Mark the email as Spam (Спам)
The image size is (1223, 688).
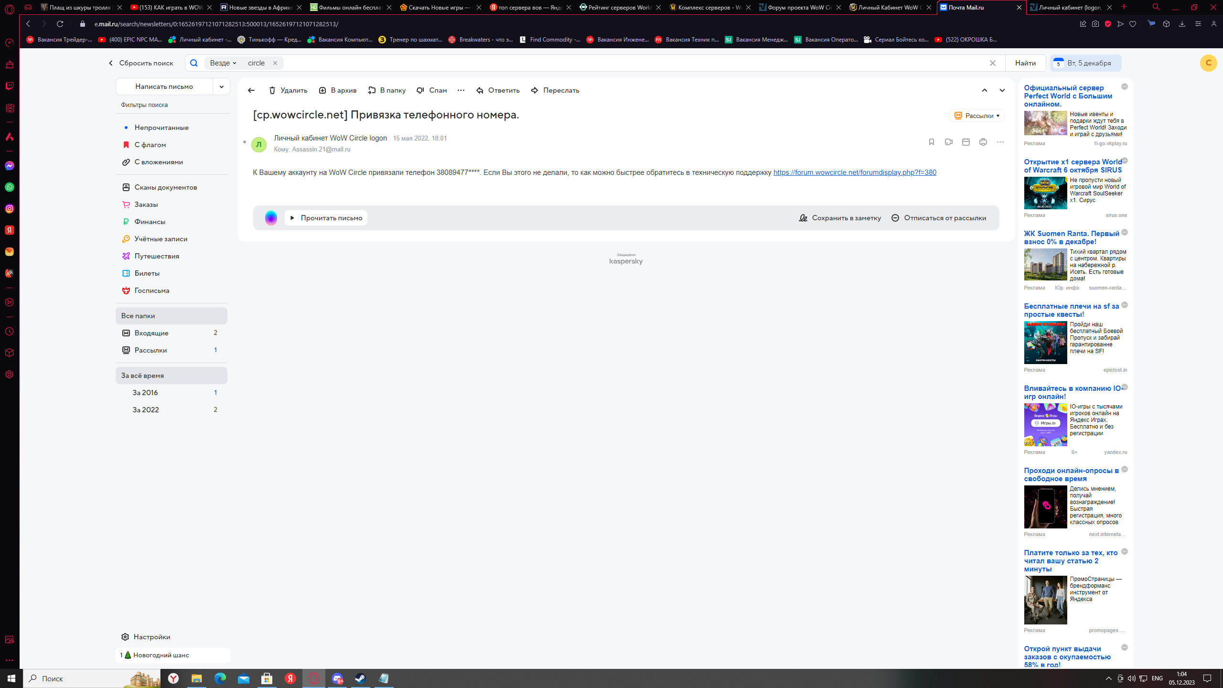431,90
